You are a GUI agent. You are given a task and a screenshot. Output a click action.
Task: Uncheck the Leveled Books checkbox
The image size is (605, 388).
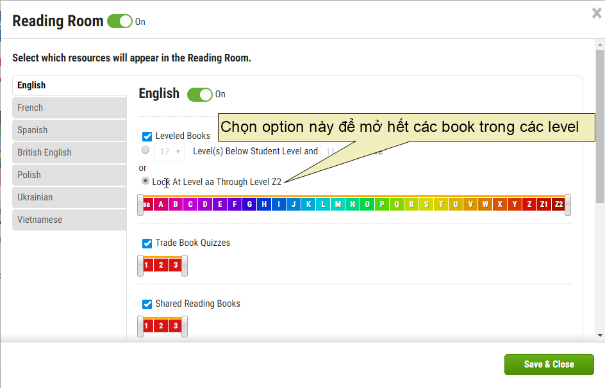pos(147,136)
